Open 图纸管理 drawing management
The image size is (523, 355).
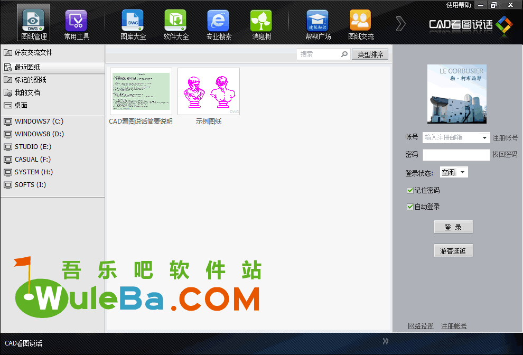coord(33,23)
